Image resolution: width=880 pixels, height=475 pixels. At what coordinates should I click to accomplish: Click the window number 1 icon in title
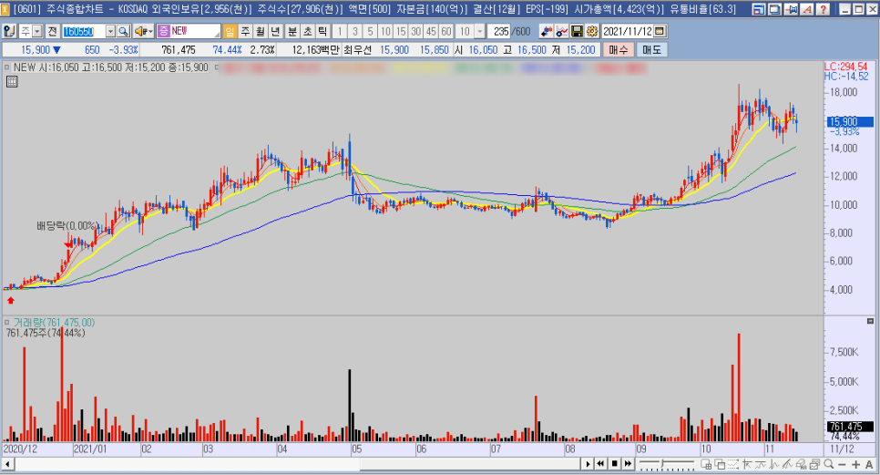(x=5, y=8)
